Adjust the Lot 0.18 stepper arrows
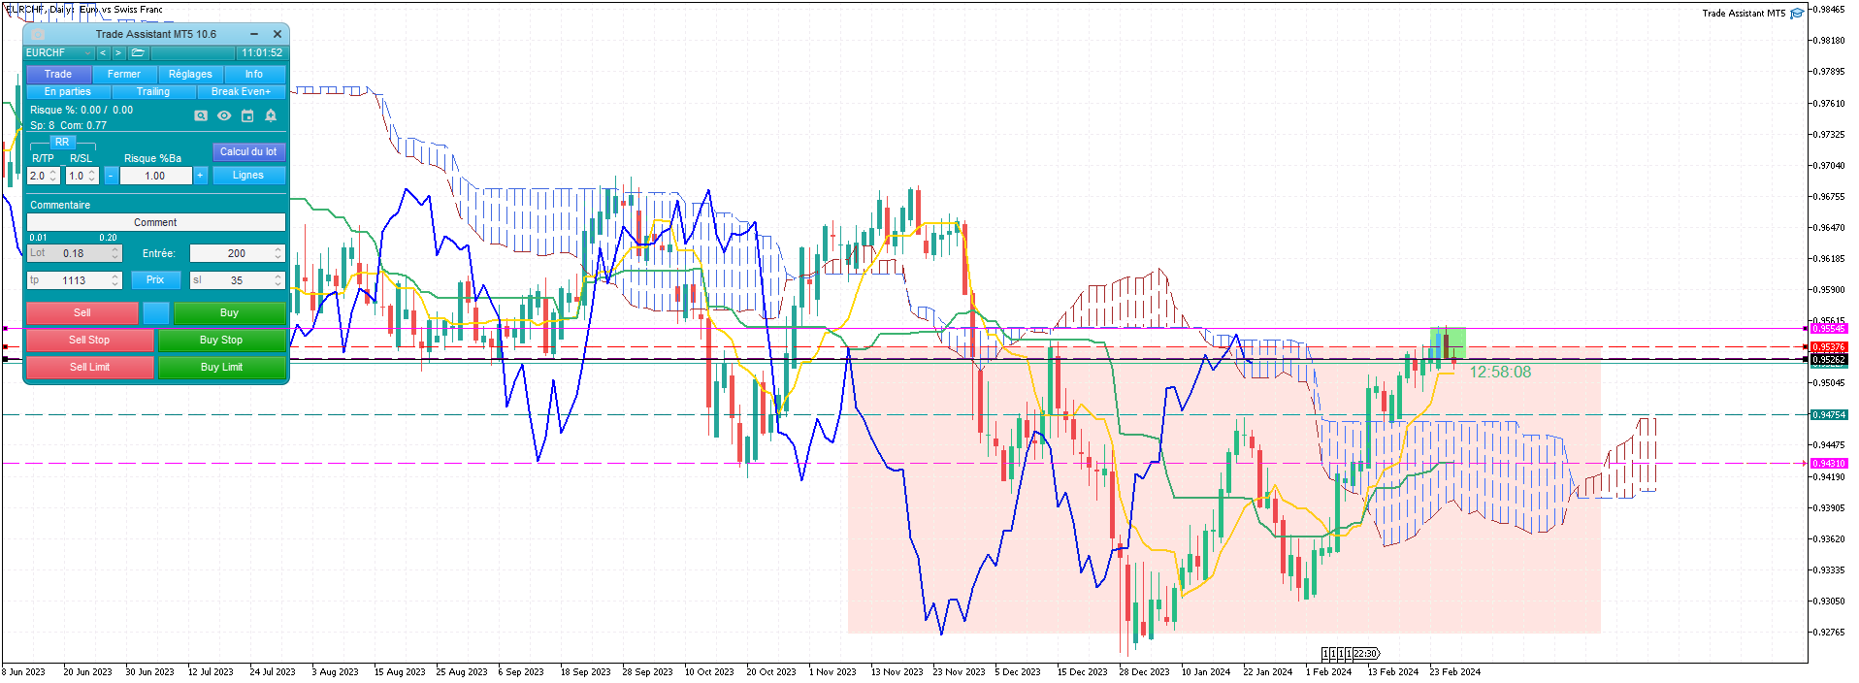The height and width of the screenshot is (683, 1859). click(x=115, y=253)
